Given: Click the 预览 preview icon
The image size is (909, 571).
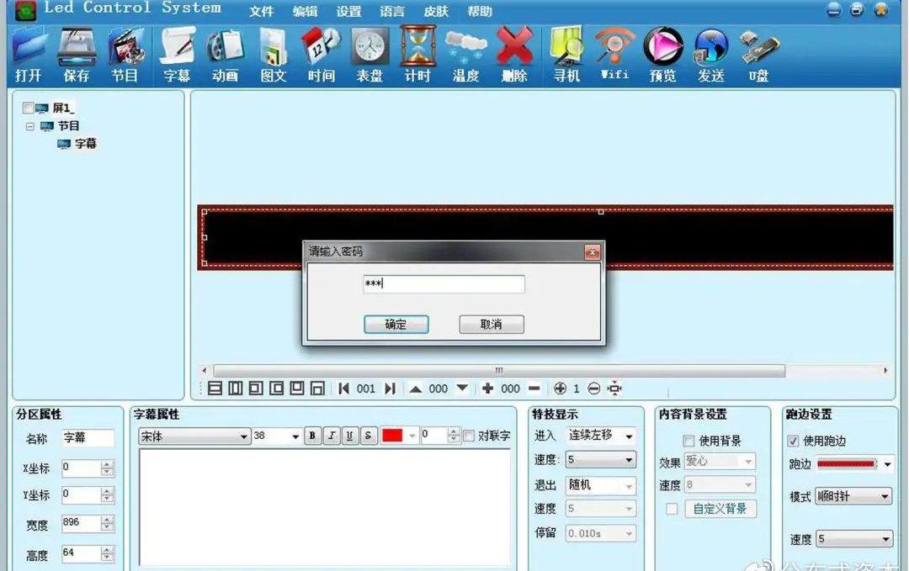Looking at the screenshot, I should pos(662,54).
